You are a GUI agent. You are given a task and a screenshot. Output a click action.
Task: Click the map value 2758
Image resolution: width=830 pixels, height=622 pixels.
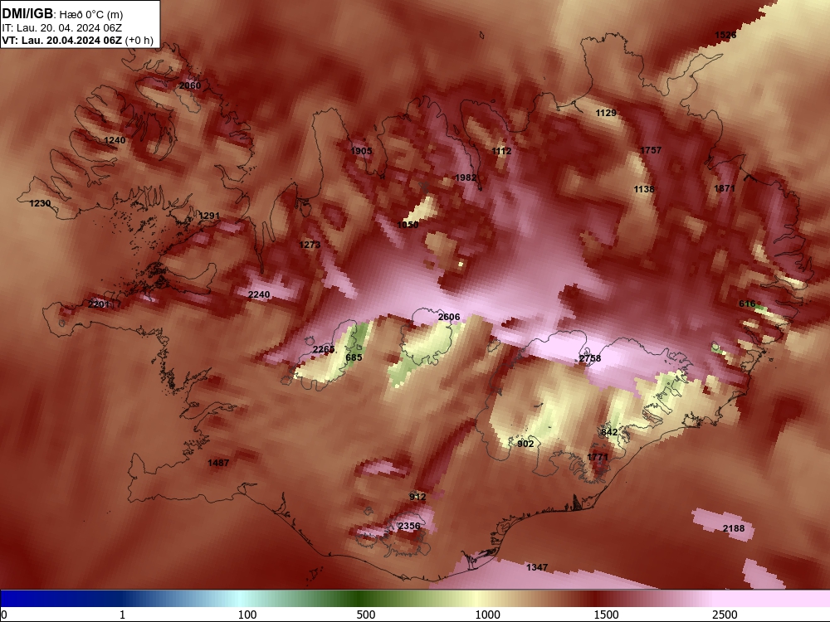point(589,358)
